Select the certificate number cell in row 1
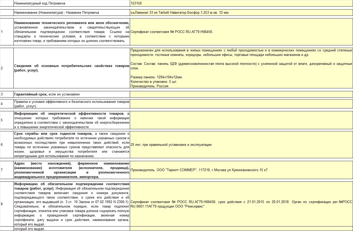Screen dimensions: 353x231 click(241, 32)
